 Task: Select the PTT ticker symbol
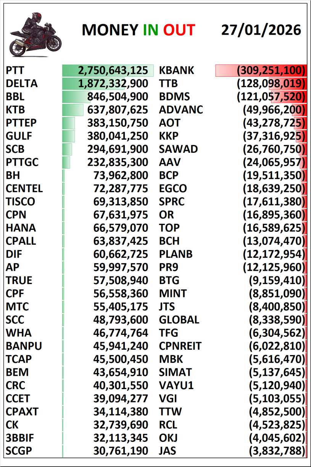coord(15,71)
